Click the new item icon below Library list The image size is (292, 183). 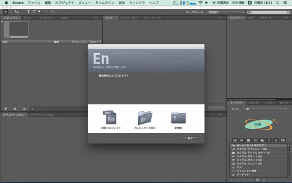pos(257,180)
